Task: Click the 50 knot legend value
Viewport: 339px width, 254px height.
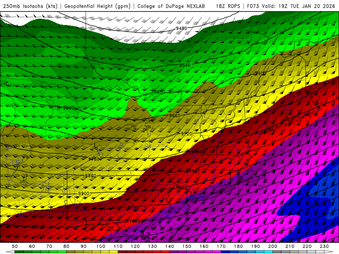Action: click(x=15, y=246)
